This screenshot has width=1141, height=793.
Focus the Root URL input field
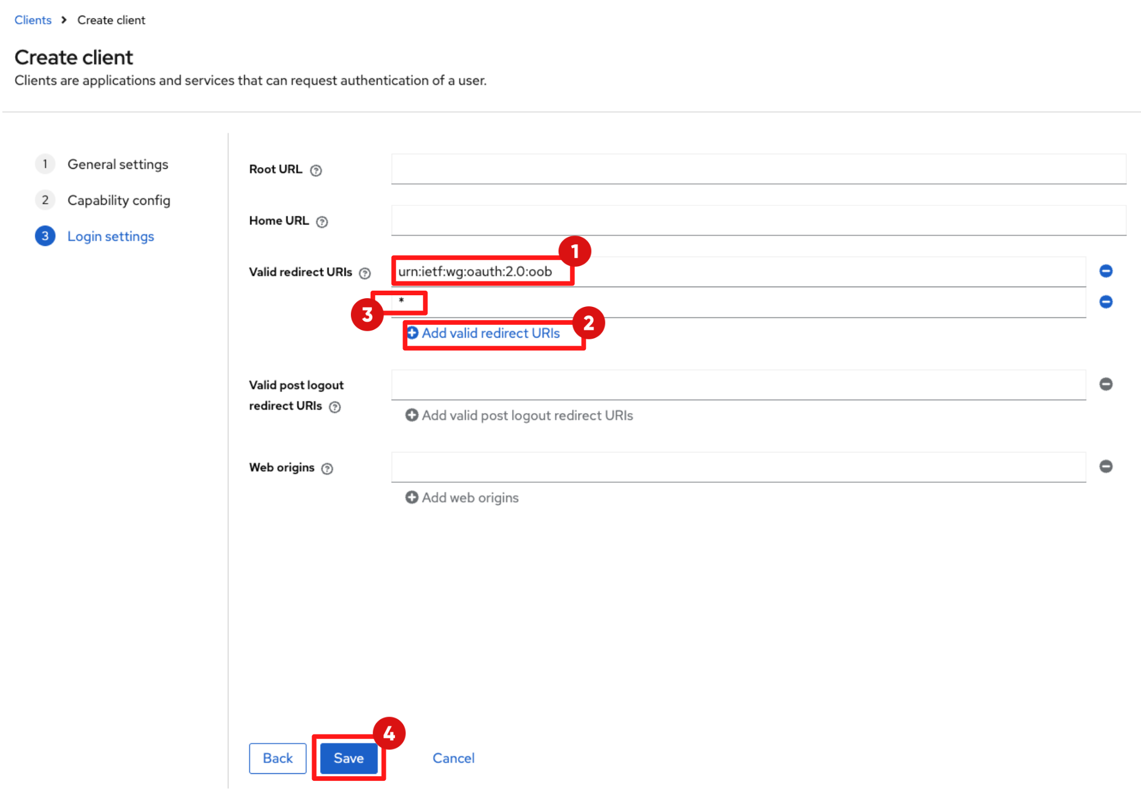(758, 169)
